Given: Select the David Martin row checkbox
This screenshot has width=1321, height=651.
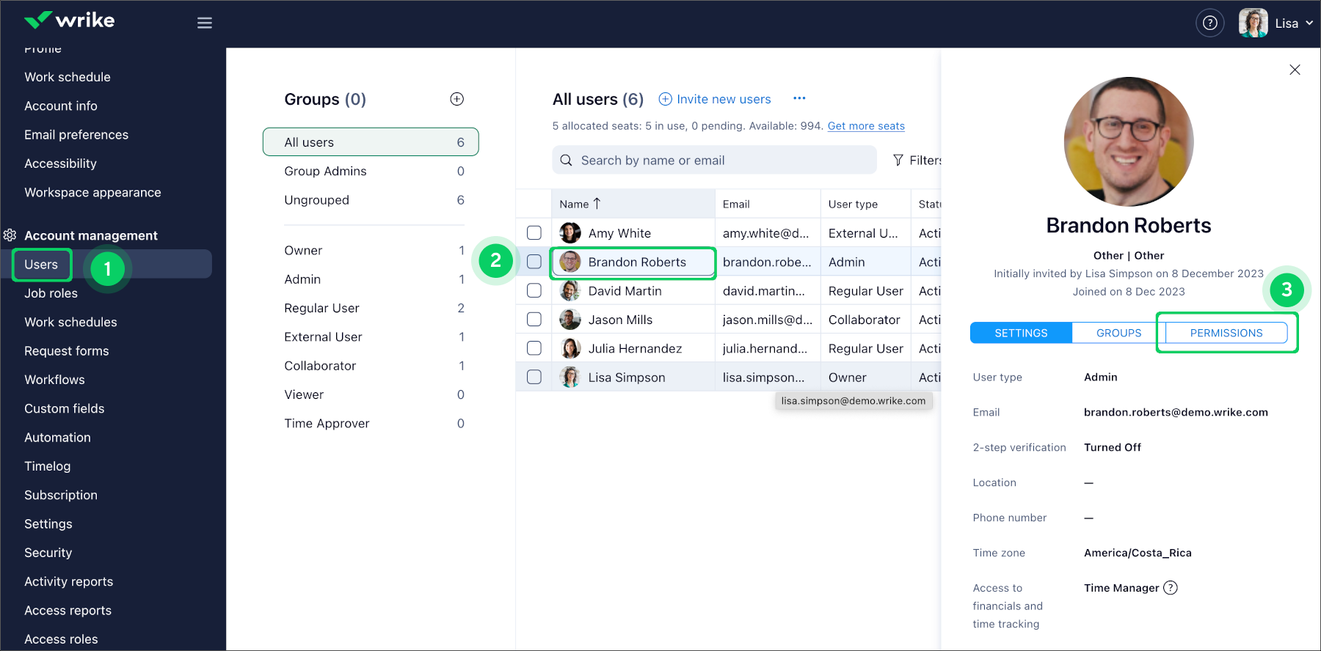Looking at the screenshot, I should click(x=534, y=291).
